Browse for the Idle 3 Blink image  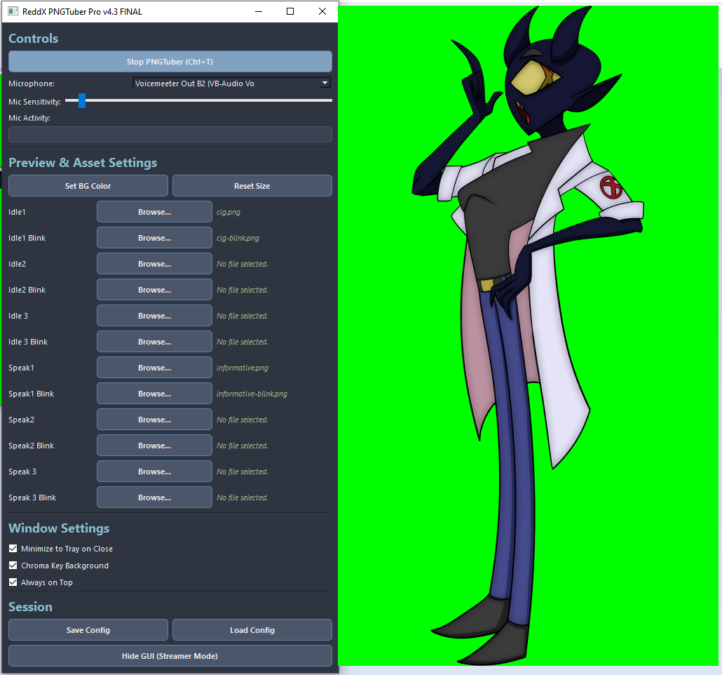[x=154, y=342]
